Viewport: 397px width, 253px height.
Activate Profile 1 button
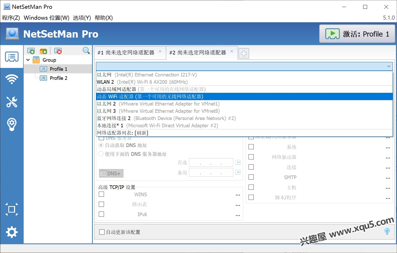(x=357, y=34)
